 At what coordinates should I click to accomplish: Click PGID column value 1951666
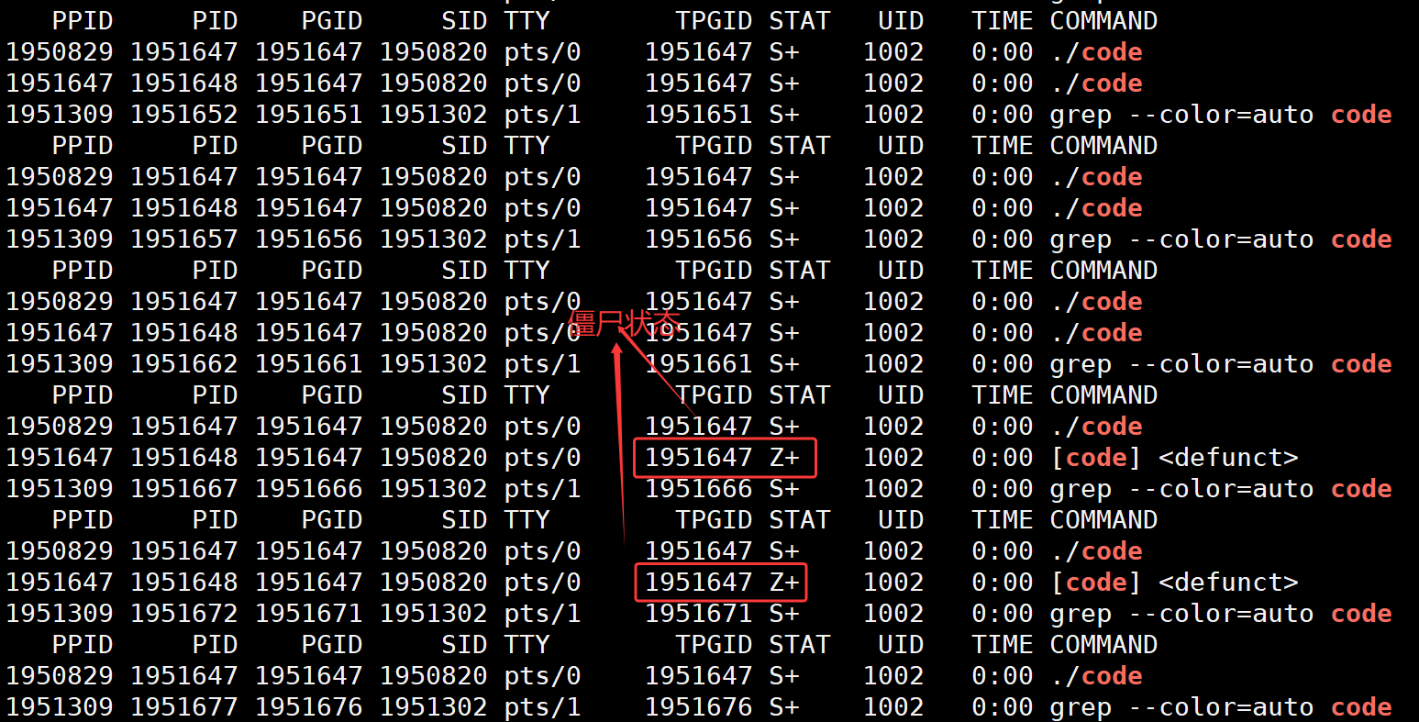[308, 489]
